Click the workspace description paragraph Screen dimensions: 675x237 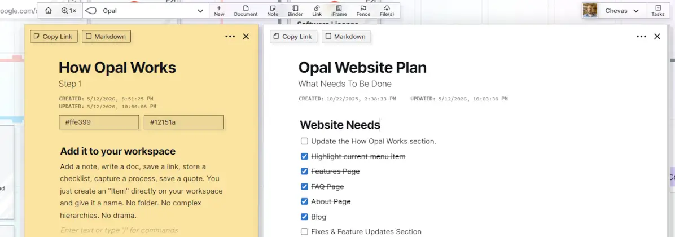click(x=142, y=191)
